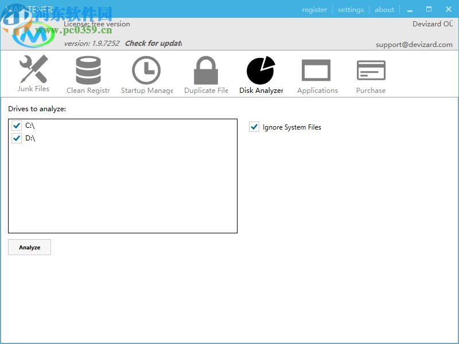Click the support@devizard.com email address
The width and height of the screenshot is (459, 344).
(414, 45)
